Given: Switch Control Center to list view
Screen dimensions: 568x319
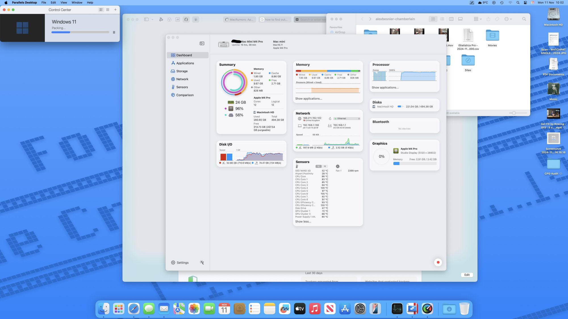Looking at the screenshot, I should pyautogui.click(x=108, y=10).
